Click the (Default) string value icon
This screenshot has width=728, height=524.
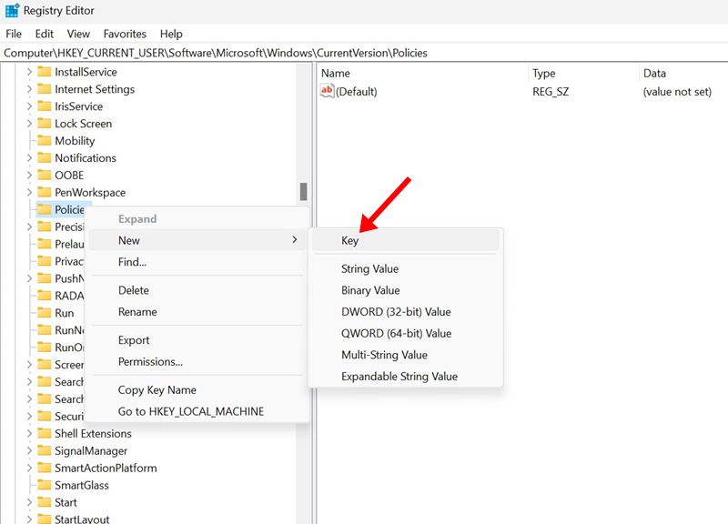[x=328, y=92]
